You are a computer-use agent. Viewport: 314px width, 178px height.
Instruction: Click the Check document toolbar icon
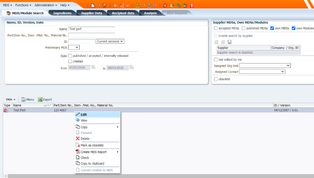point(115,6)
